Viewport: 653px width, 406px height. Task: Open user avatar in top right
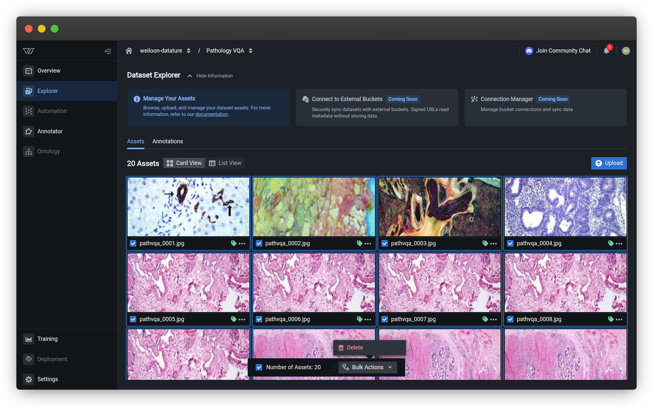626,51
